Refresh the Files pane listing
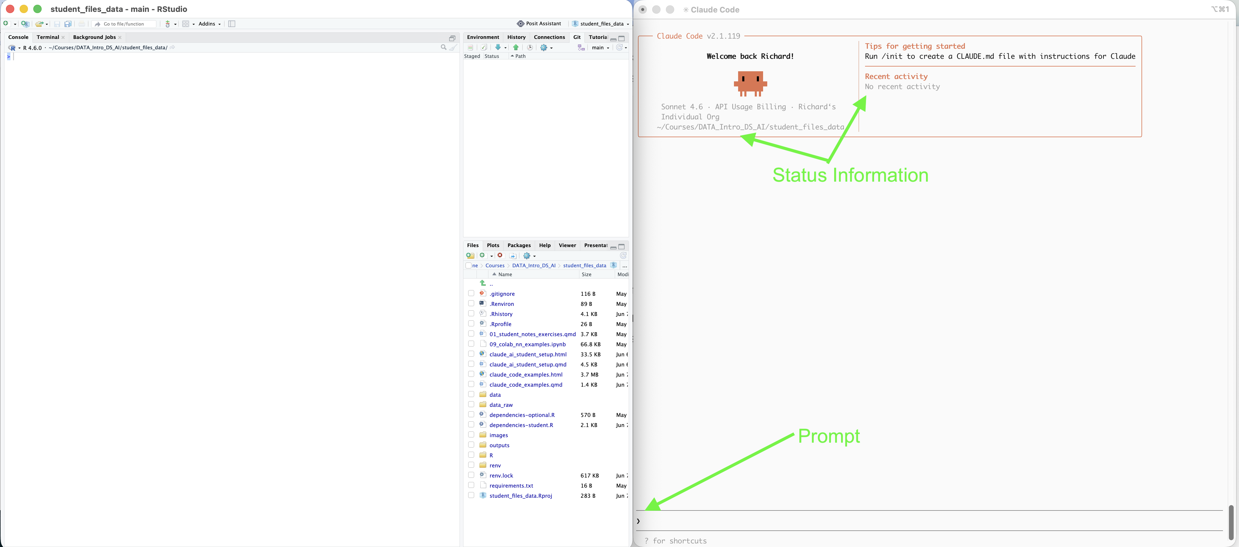 (623, 256)
